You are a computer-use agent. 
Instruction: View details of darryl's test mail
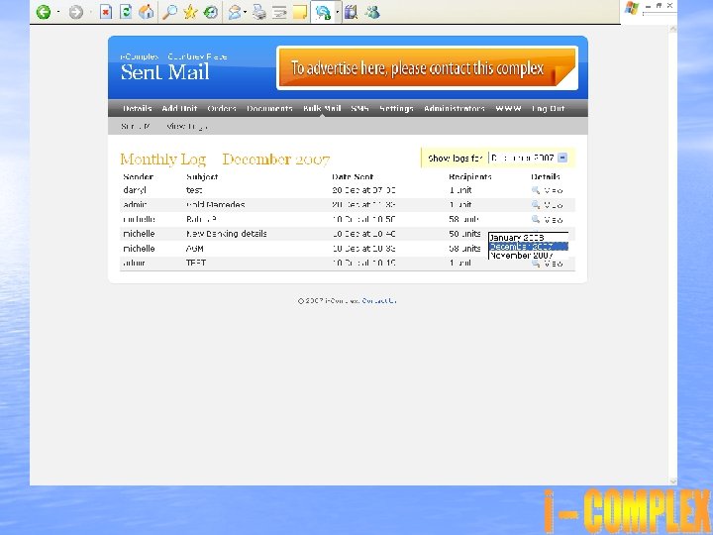pos(548,190)
